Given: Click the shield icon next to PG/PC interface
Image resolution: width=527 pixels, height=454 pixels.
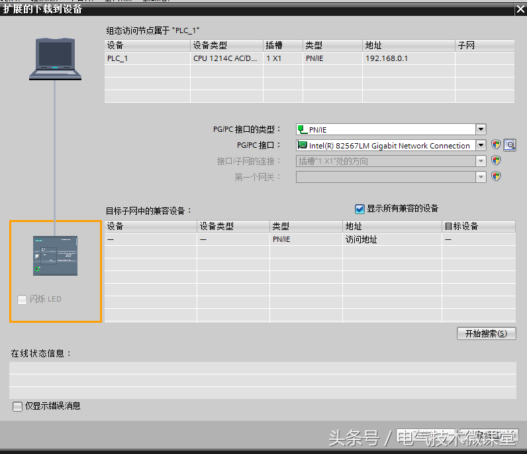Looking at the screenshot, I should (x=496, y=144).
